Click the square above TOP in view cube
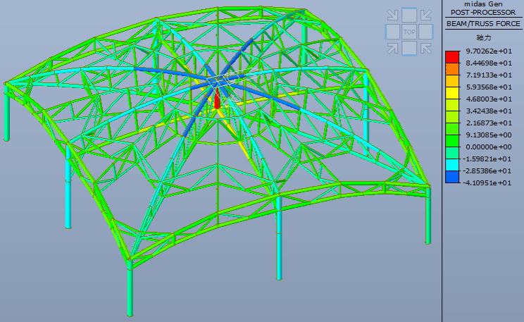The width and height of the screenshot is (524, 322). [409, 15]
